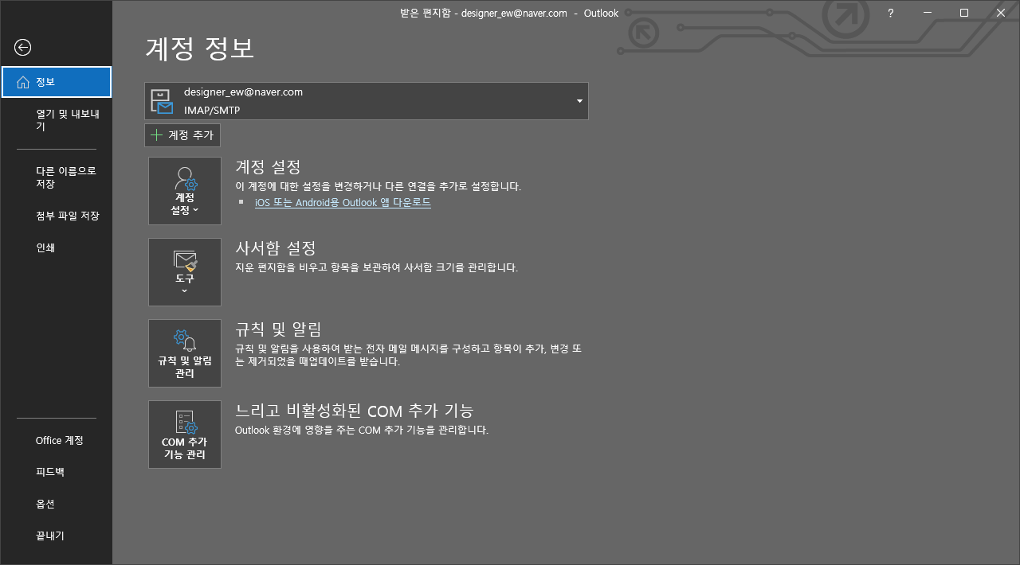Open Office 계정 page
This screenshot has height=565, width=1020.
(x=57, y=440)
